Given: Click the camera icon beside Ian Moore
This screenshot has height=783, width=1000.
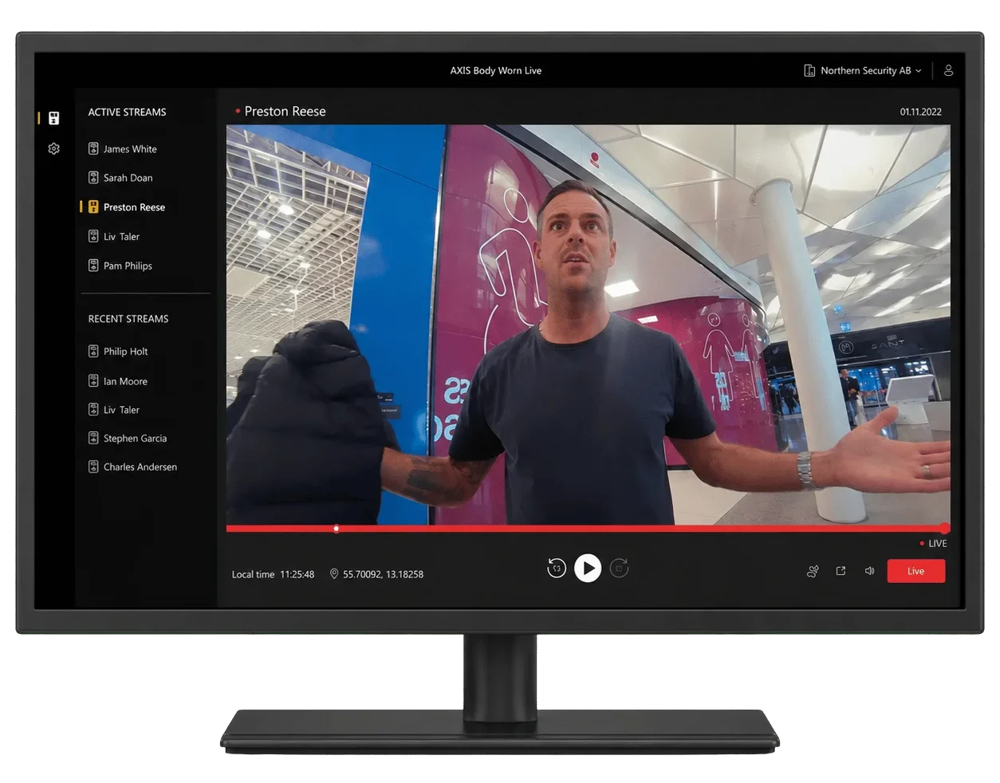Looking at the screenshot, I should pyautogui.click(x=93, y=380).
